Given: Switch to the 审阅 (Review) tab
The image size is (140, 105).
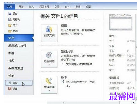Looking at the screenshot, I should (x=78, y=7).
